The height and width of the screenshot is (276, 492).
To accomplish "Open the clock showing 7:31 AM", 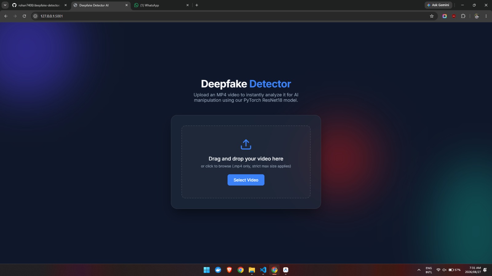I will pyautogui.click(x=473, y=270).
